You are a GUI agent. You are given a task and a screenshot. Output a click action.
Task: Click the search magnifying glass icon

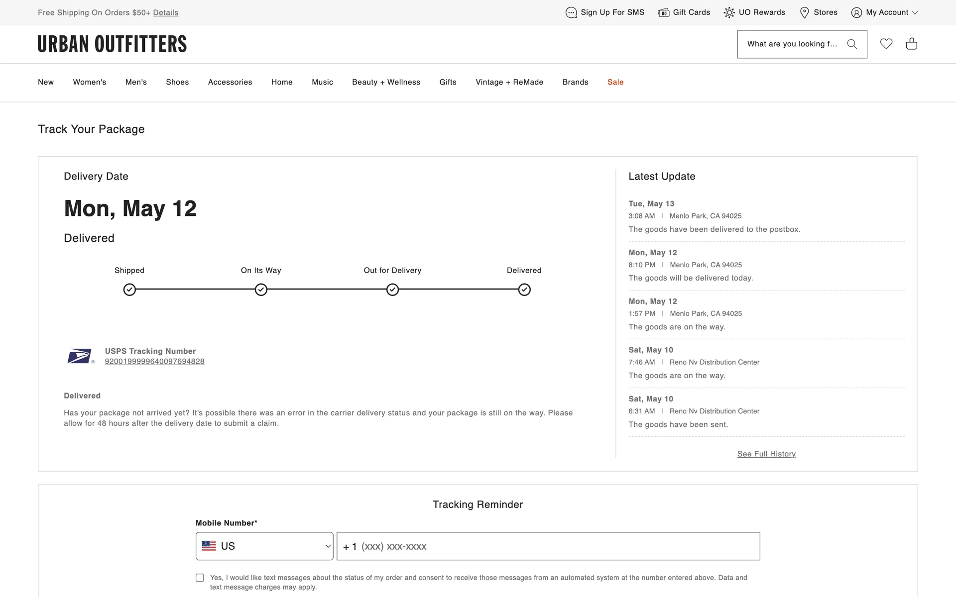pos(852,44)
